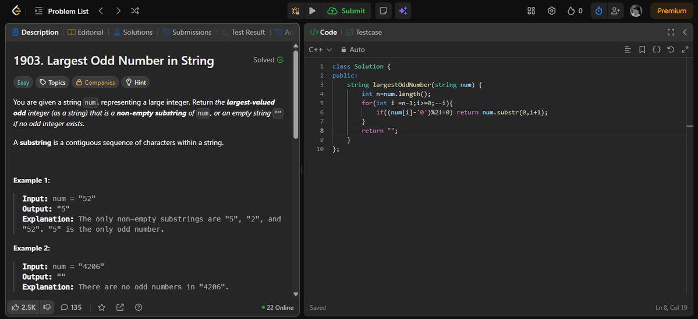698x319 pixels.
Task: Click the 22 Online indicator
Action: coord(278,307)
